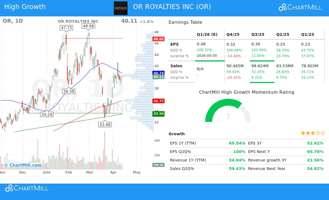Click the 700.1K volume label on the axis
The height and width of the screenshot is (200, 329).
coord(158,165)
